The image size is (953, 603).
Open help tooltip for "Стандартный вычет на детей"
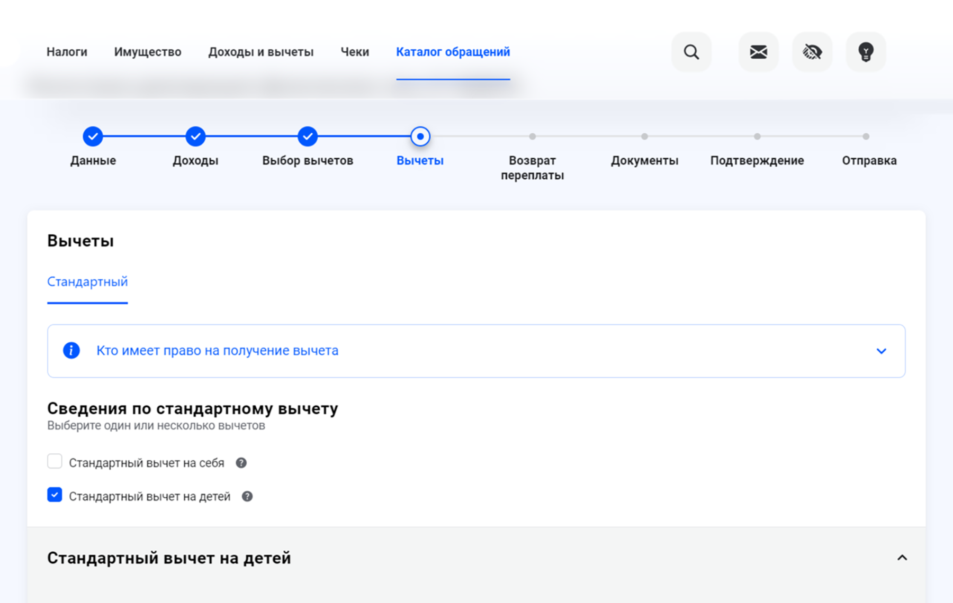[247, 496]
